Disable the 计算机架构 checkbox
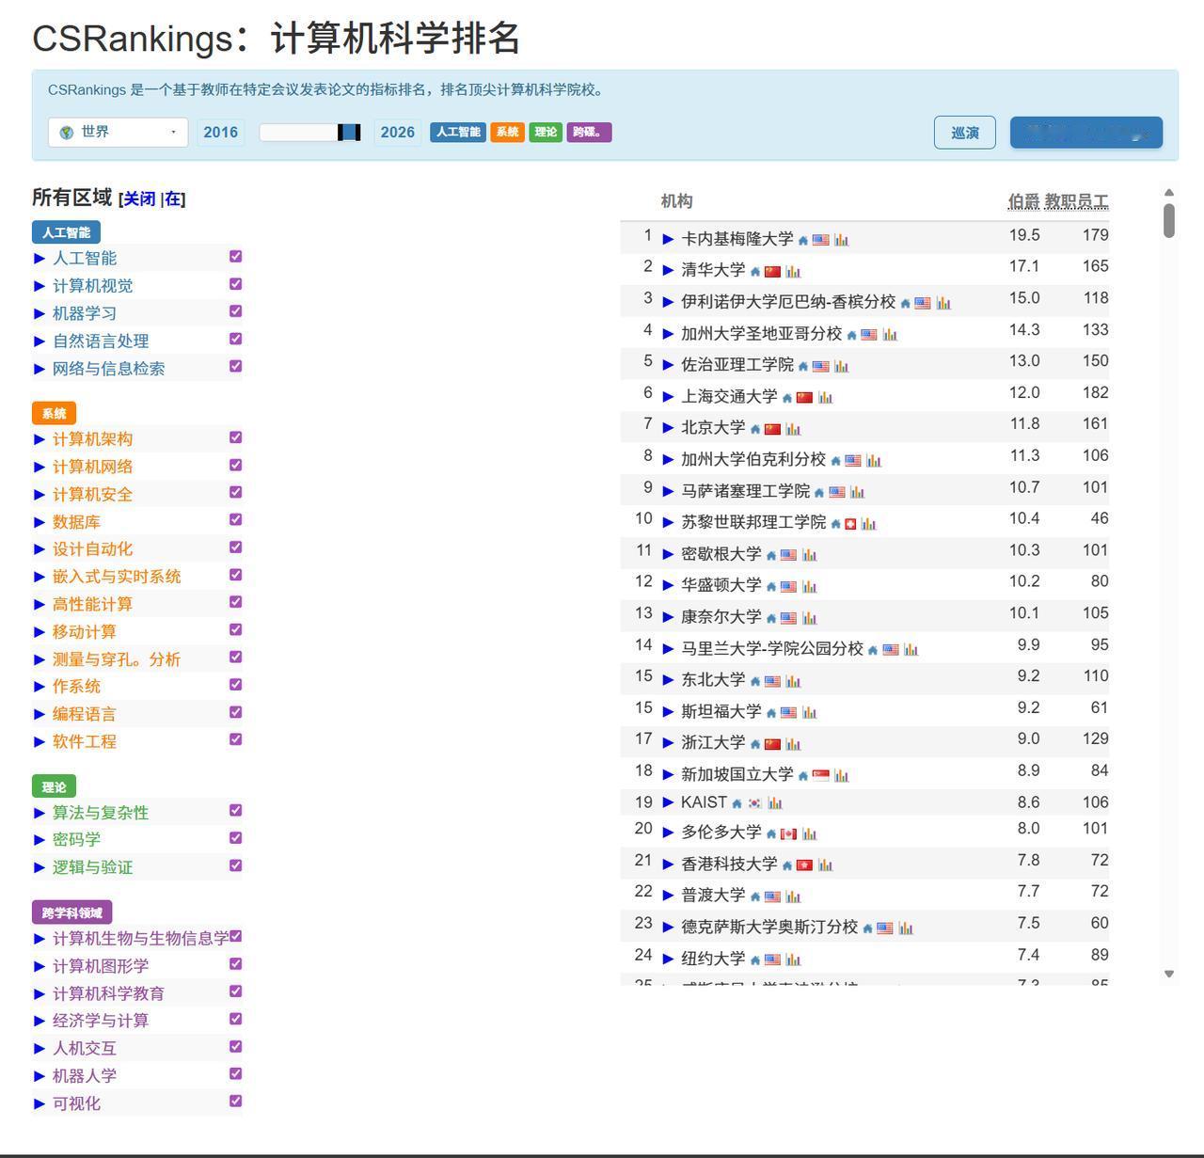The height and width of the screenshot is (1158, 1204). click(236, 436)
